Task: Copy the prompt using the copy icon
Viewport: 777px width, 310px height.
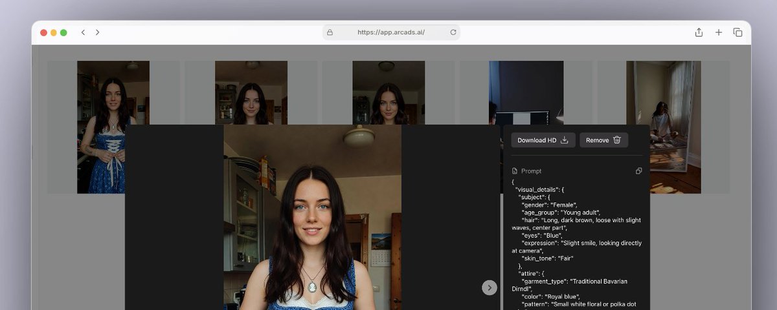Action: (x=639, y=171)
